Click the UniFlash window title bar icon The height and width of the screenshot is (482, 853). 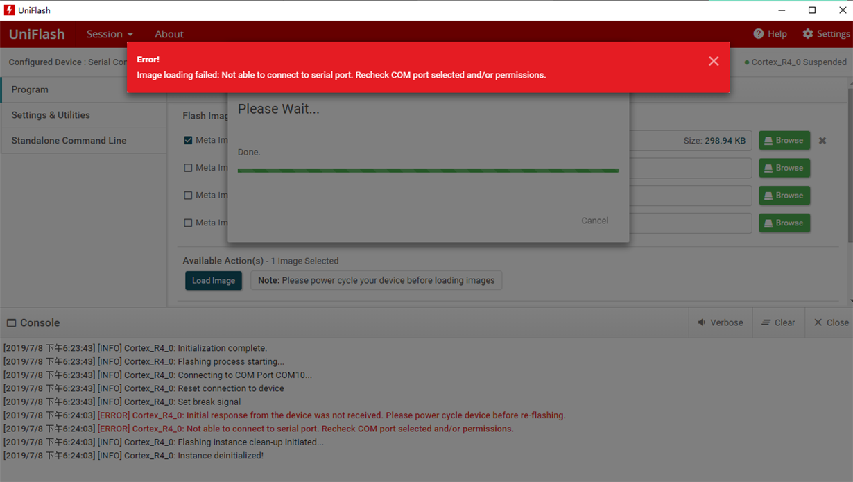tap(9, 10)
